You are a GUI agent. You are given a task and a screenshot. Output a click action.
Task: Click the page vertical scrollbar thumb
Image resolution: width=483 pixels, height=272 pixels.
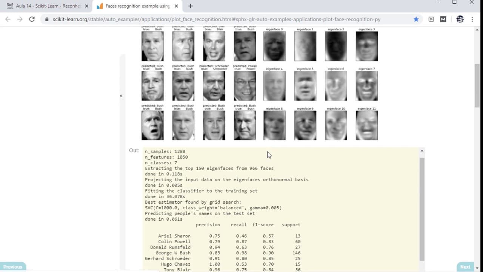(x=477, y=85)
